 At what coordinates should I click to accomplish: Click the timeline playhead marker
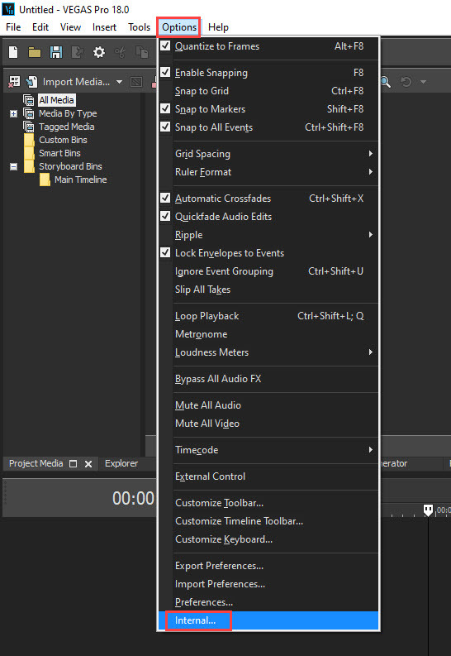point(428,510)
